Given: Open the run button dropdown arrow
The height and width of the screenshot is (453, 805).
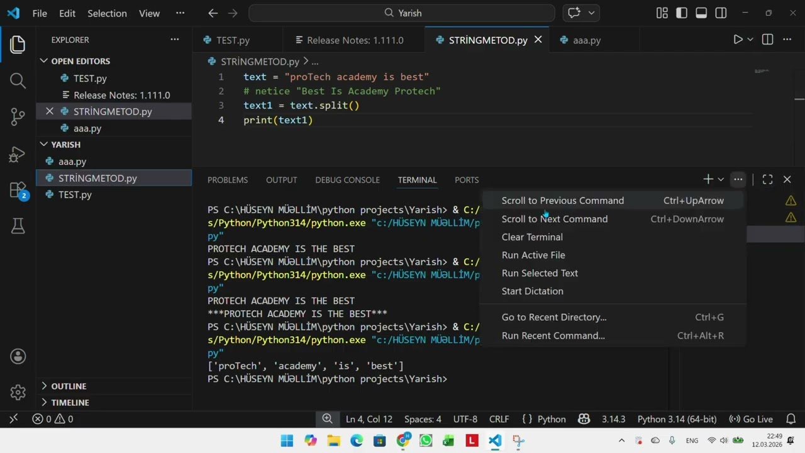Looking at the screenshot, I should 750,40.
